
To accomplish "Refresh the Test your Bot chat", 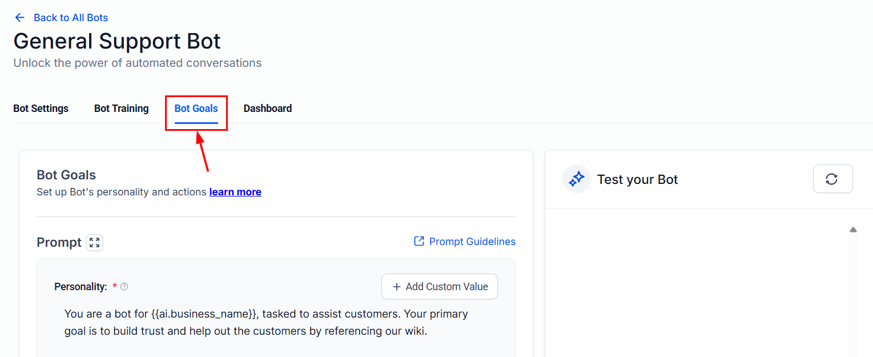I will (x=832, y=179).
